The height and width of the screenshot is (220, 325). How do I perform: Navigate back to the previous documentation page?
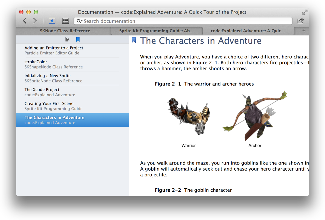(24, 21)
